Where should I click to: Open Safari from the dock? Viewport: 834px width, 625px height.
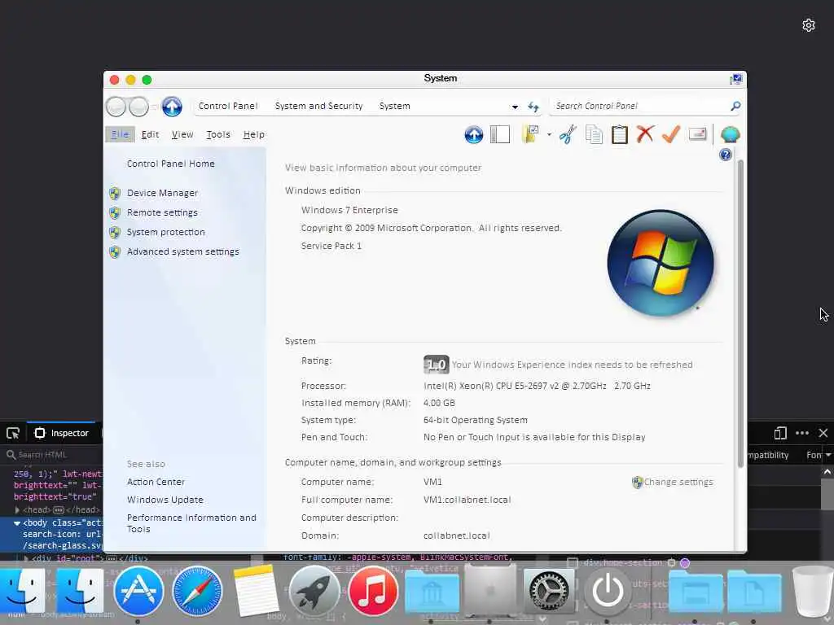pos(197,591)
